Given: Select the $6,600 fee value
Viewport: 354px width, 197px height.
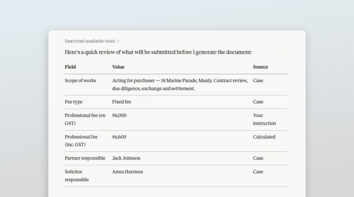Looking at the screenshot, I should tap(119, 137).
